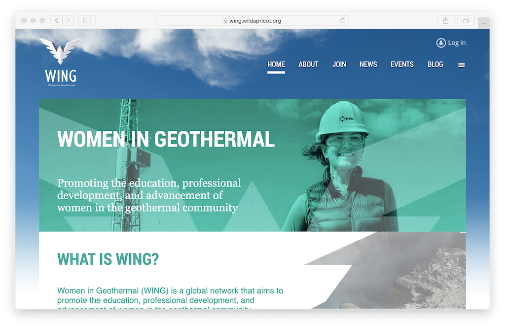Image resolution: width=505 pixels, height=328 pixels.
Task: Open the hamburger menu in navigation
Action: tap(462, 65)
